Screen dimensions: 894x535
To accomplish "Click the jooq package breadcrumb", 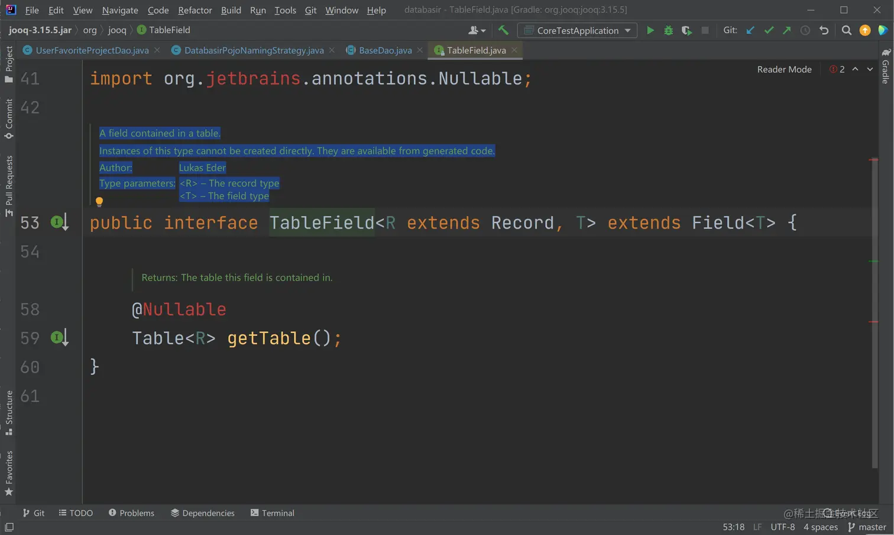I will (117, 30).
